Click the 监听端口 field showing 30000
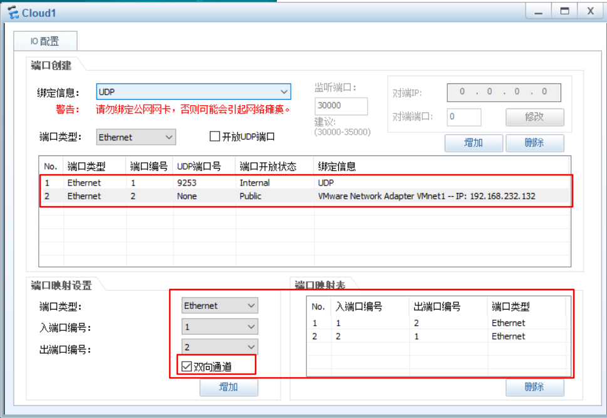607x418 pixels. 341,106
